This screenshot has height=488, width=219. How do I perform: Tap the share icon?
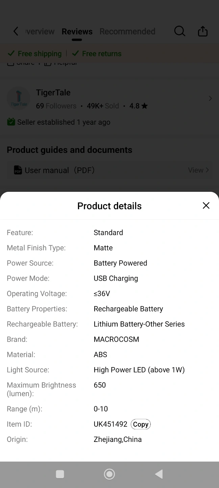tap(202, 32)
